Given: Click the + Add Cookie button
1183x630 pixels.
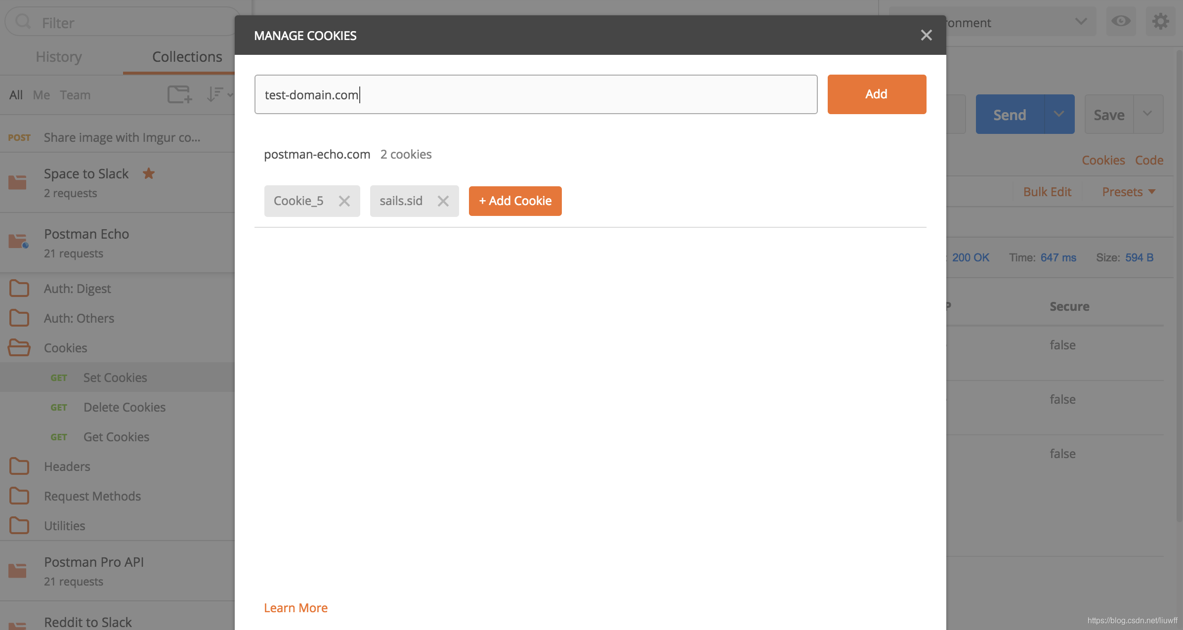Looking at the screenshot, I should click(515, 201).
